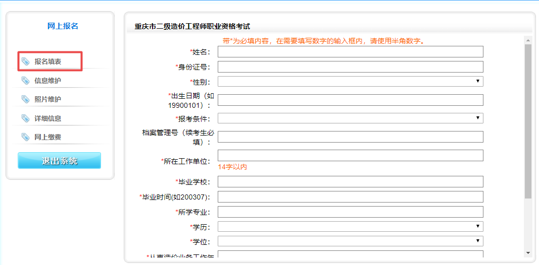Click the tag icon beside 报名填表
This screenshot has height=265, width=539.
[x=25, y=61]
